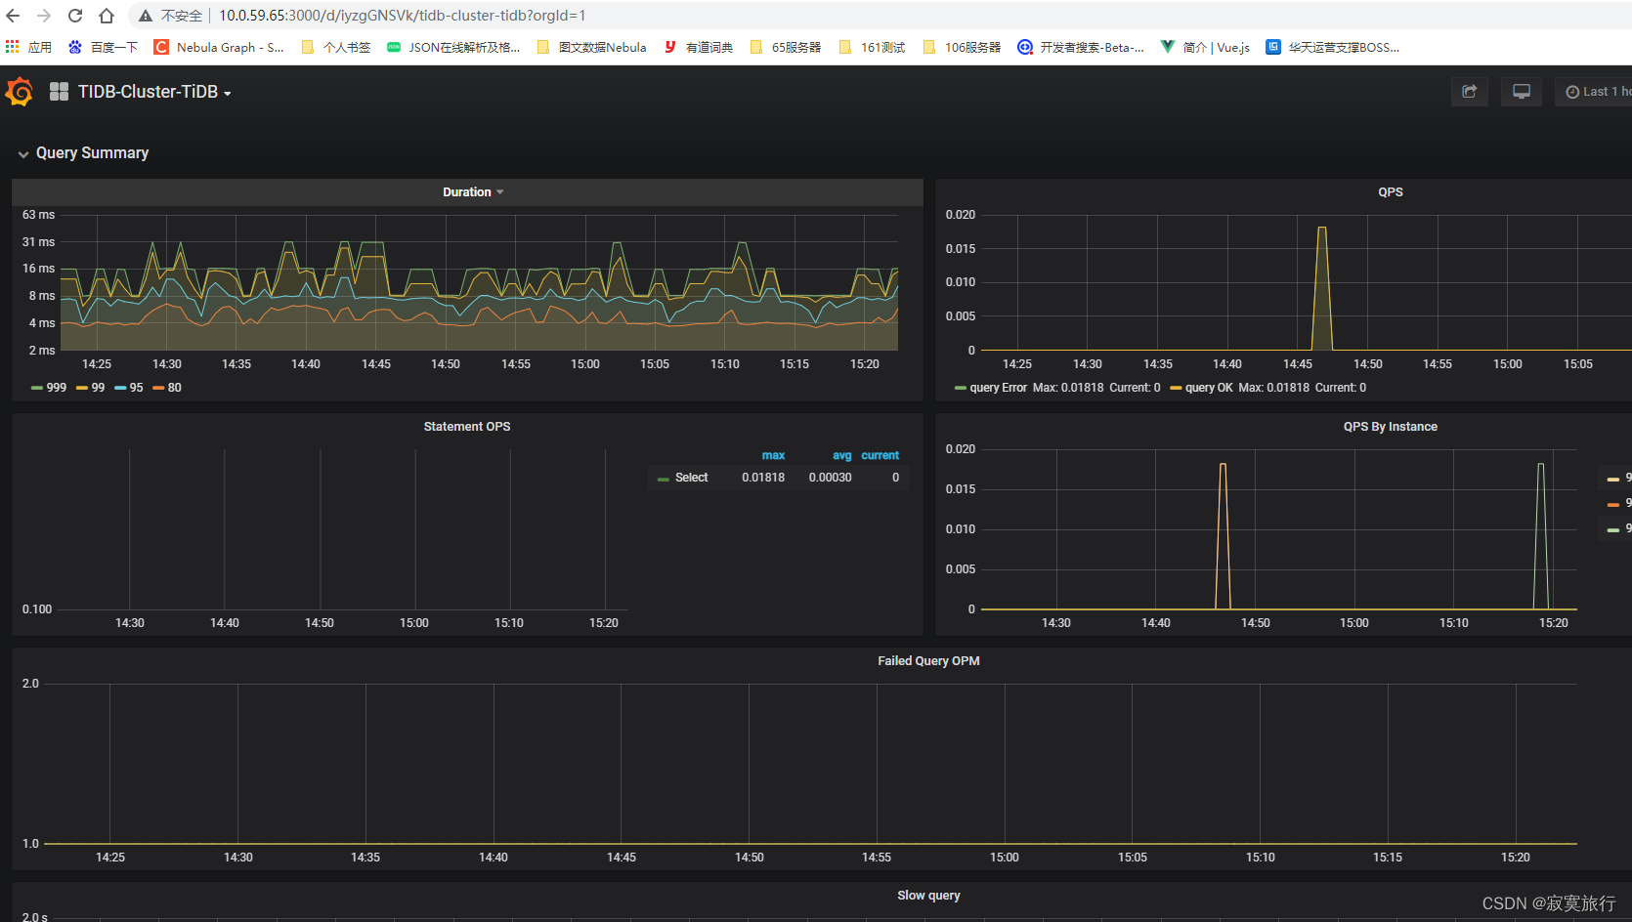Click the yellow legend swatch in QPS By Instance

1612,479
